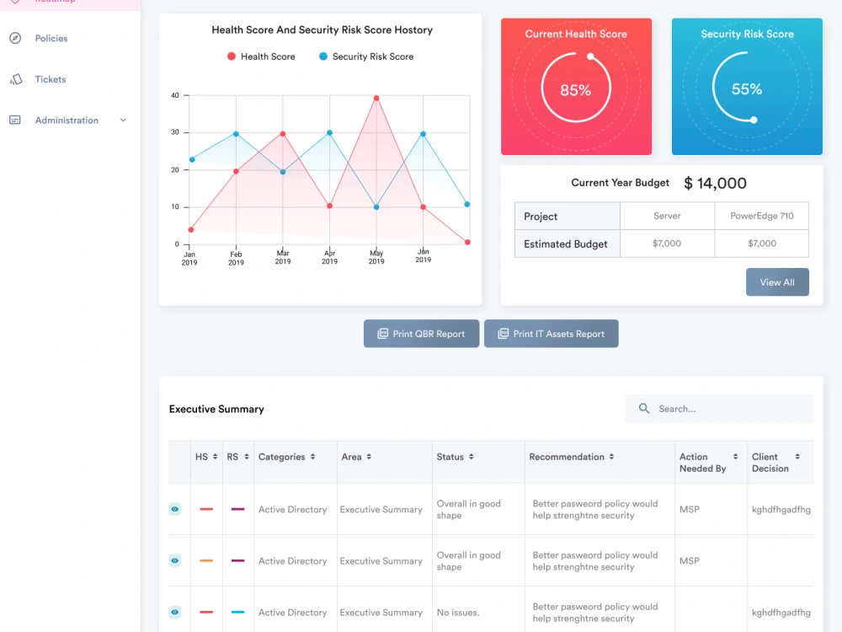842x632 pixels.
Task: Click the eye icon in No issues row
Action: click(175, 612)
